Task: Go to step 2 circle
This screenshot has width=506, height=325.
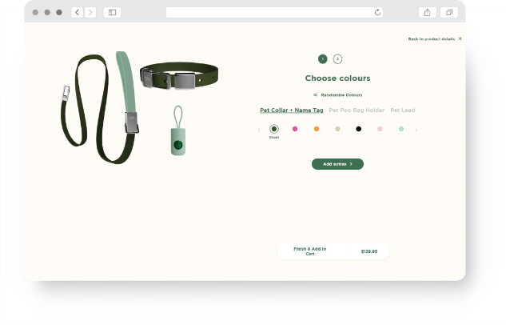Action: [x=337, y=59]
